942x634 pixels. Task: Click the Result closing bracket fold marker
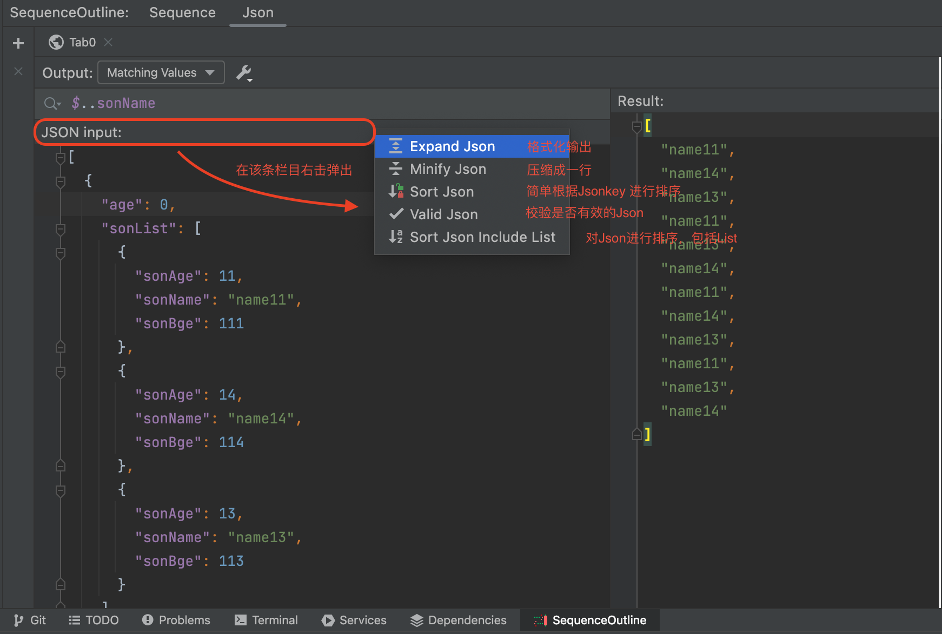pos(637,434)
